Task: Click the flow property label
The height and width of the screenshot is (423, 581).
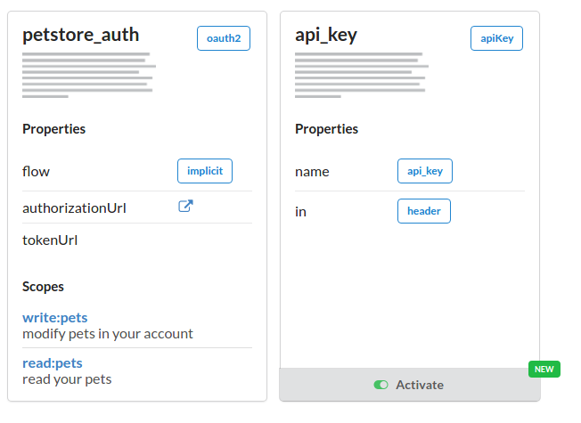Action: pyautogui.click(x=36, y=171)
